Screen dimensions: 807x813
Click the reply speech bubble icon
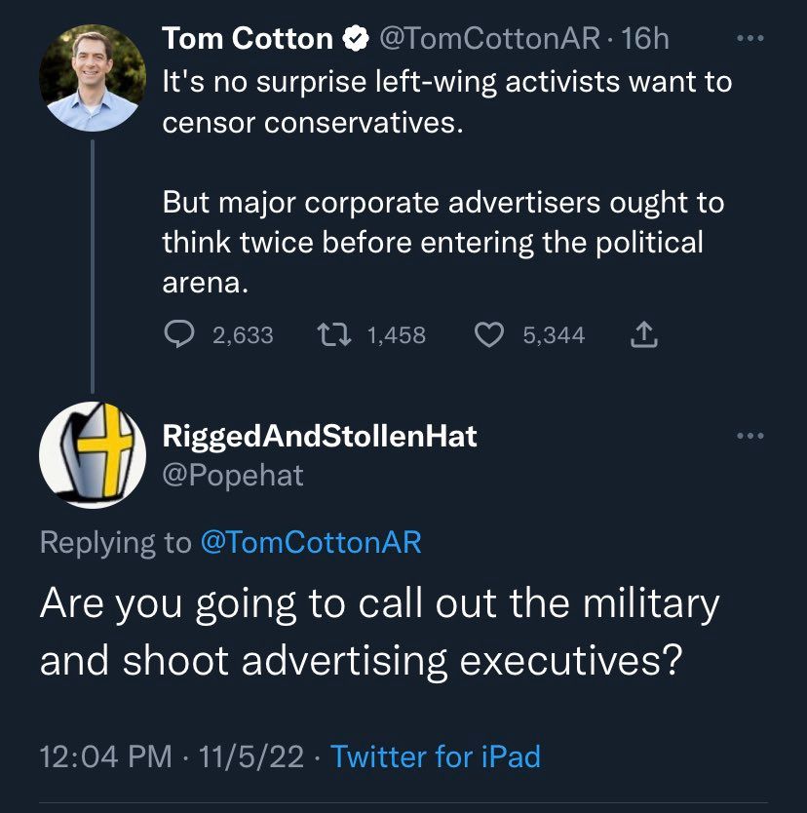177,335
